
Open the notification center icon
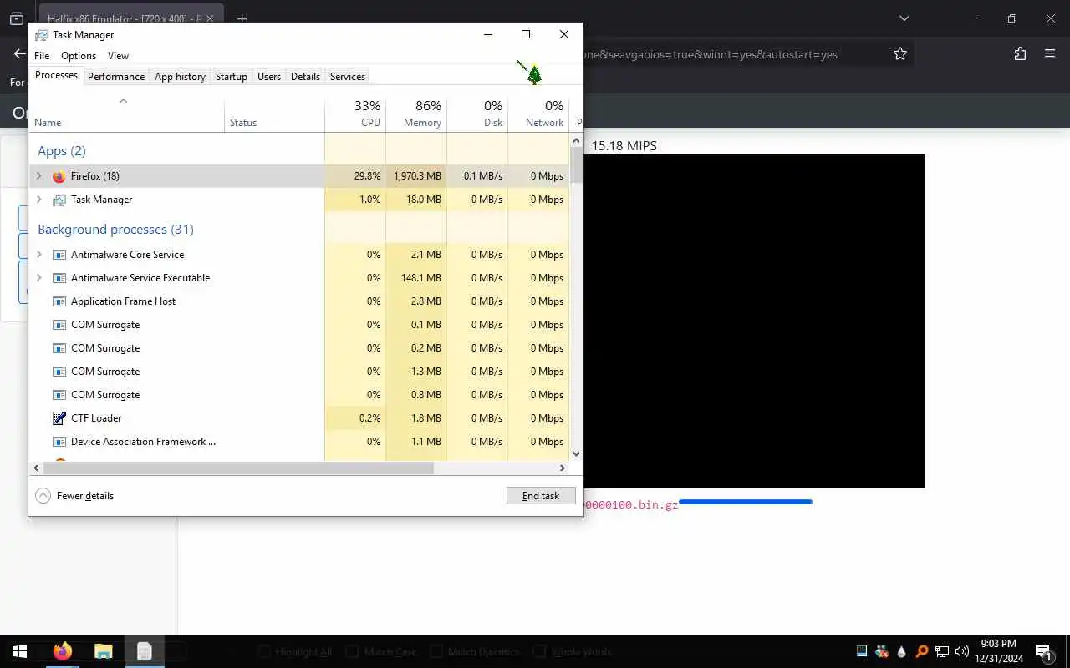tap(1043, 651)
